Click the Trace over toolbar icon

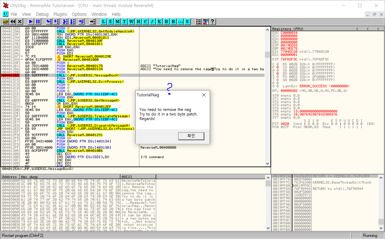pyautogui.click(x=72, y=21)
